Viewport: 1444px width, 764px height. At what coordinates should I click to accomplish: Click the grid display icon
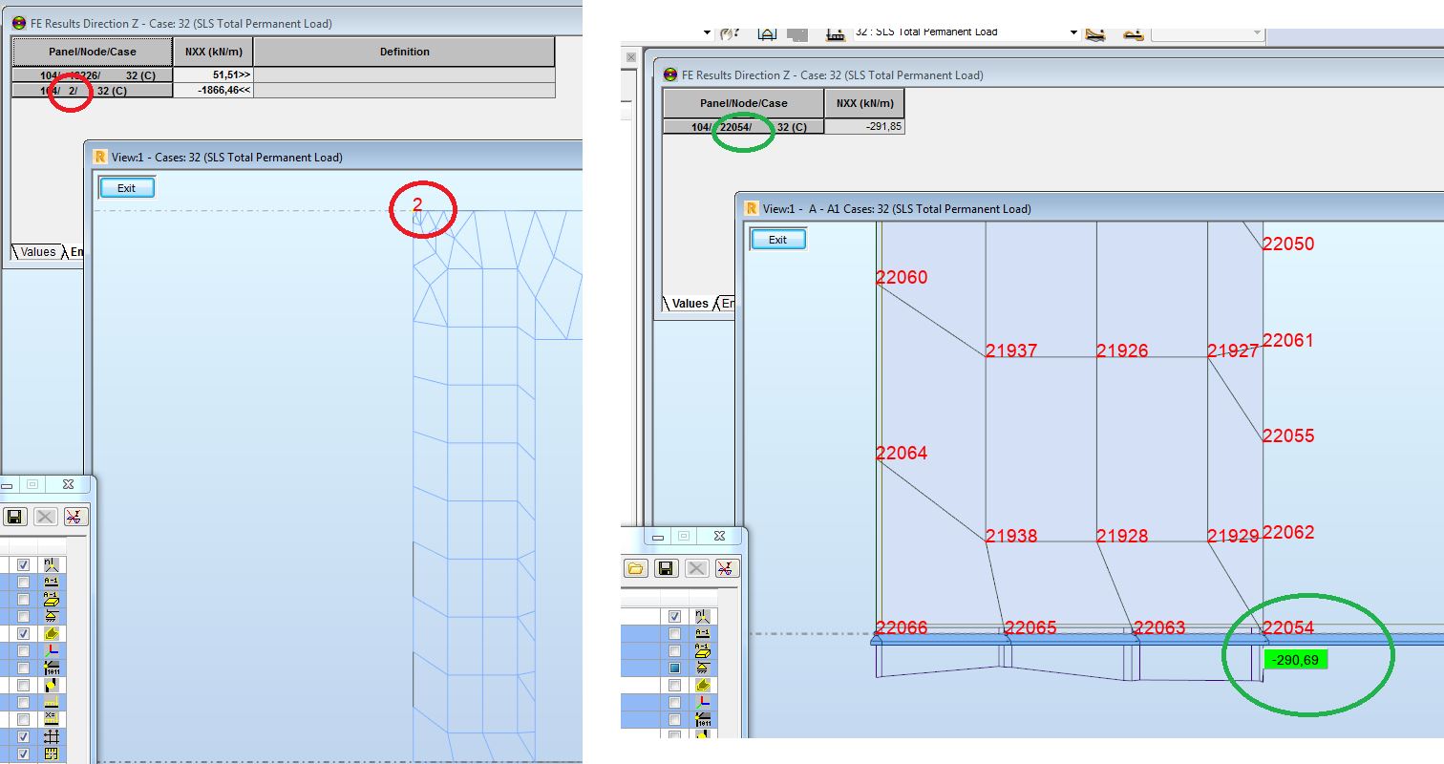coord(53,736)
